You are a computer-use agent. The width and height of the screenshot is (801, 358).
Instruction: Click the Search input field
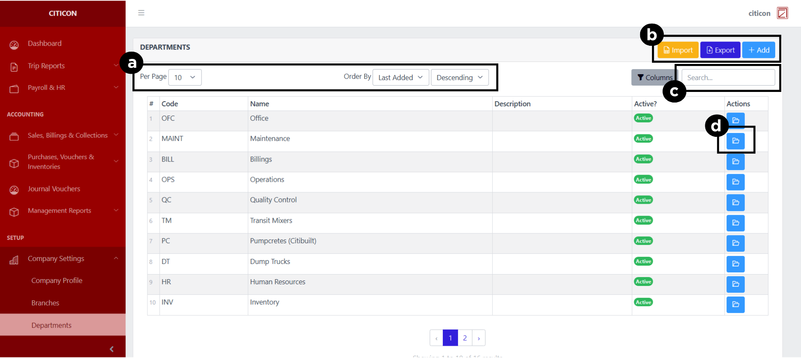click(x=728, y=78)
